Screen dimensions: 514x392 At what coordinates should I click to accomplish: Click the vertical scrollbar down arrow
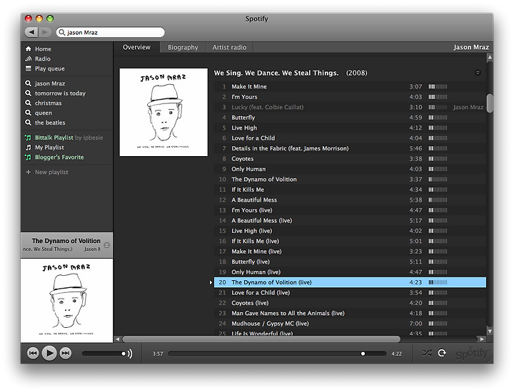pos(490,331)
